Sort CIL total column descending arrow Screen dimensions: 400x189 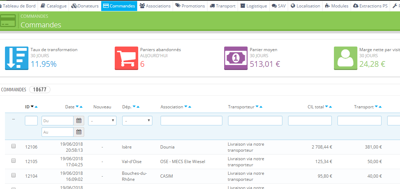[326, 107]
